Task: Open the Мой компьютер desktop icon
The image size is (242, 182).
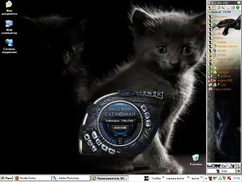Action: (9, 27)
